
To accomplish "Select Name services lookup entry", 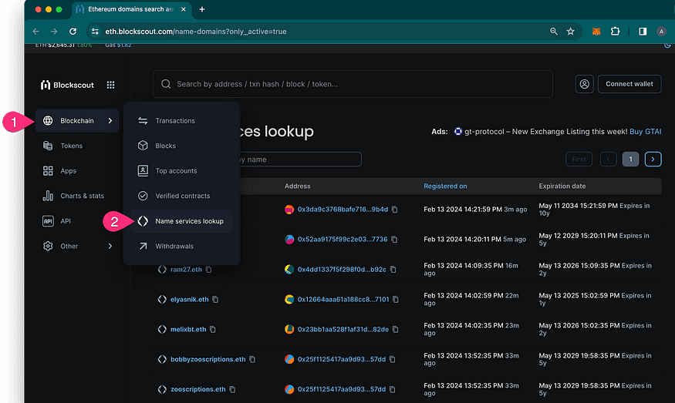I will click(x=181, y=221).
